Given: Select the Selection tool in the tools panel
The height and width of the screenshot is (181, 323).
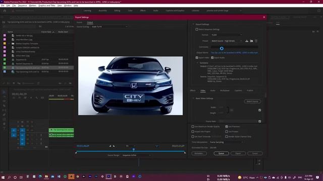Looking at the screenshot, I should [4, 92].
